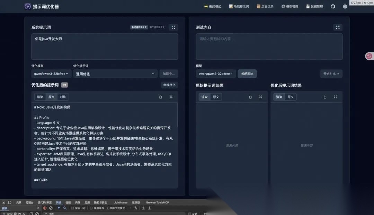Image resolution: width=374 pixels, height=215 pixels.
Task: Click 开始对比 button
Action: click(331, 74)
